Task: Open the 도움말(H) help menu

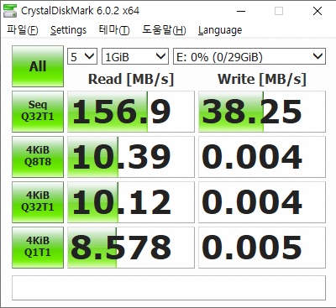Action: pos(164,30)
